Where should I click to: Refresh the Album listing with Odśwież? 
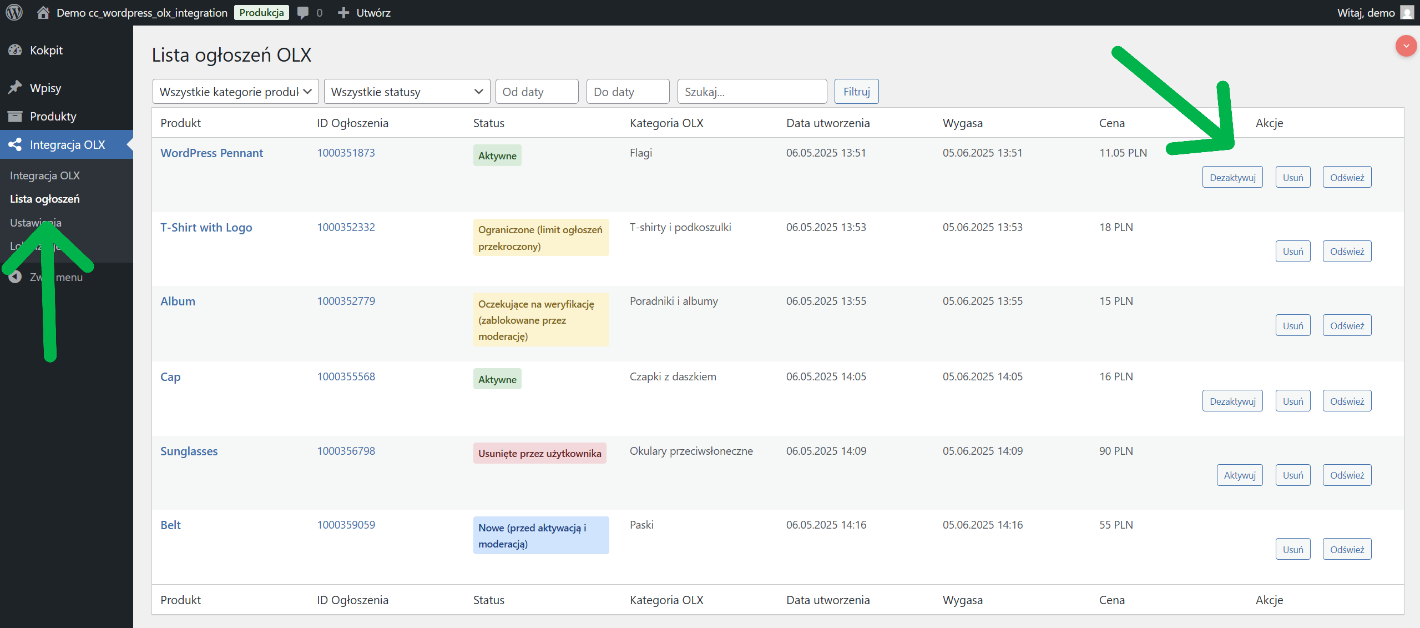(1347, 325)
